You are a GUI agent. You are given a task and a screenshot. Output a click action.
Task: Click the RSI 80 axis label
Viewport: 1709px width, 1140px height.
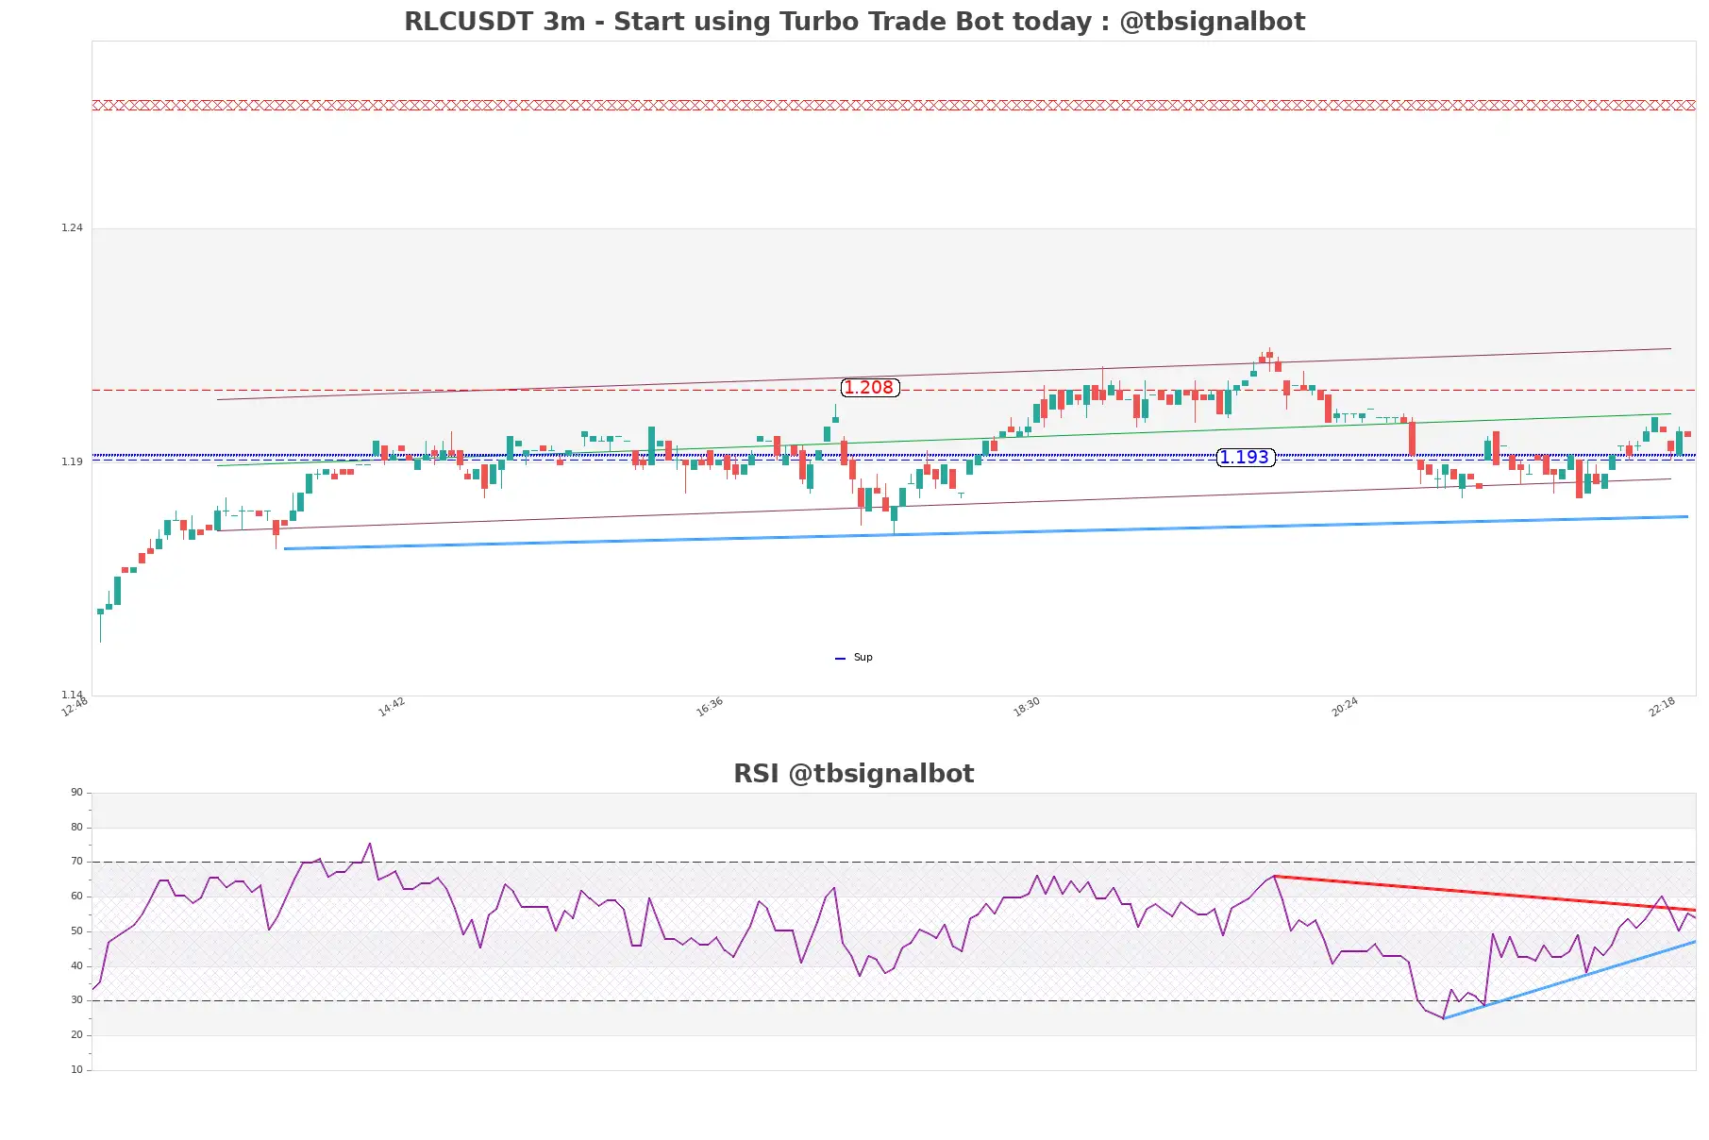[x=76, y=828]
